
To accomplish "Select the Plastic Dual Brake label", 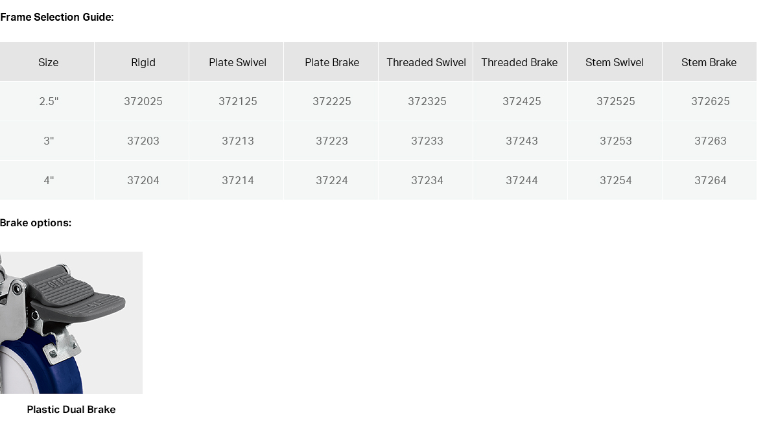I will 71,409.
